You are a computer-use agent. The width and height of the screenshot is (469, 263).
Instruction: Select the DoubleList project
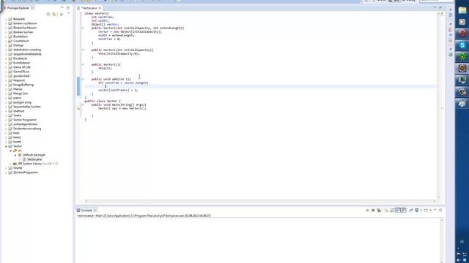pyautogui.click(x=20, y=58)
